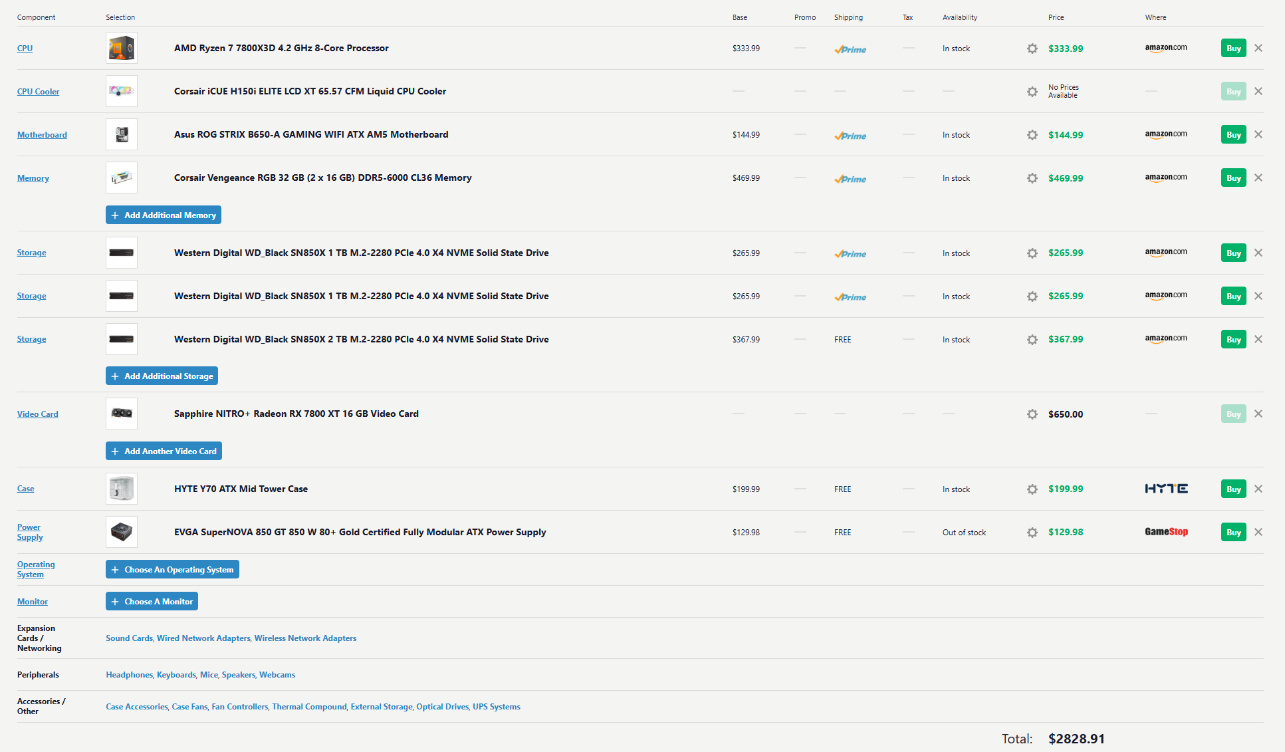Image resolution: width=1285 pixels, height=752 pixels.
Task: Open the Case component link
Action: [25, 489]
